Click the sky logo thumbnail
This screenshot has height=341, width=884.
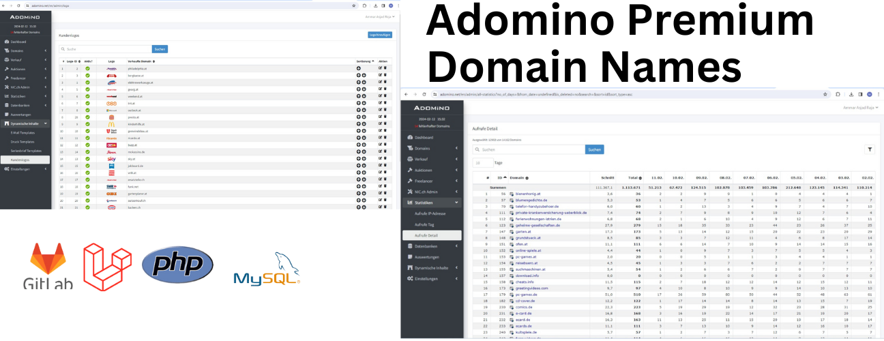click(111, 158)
